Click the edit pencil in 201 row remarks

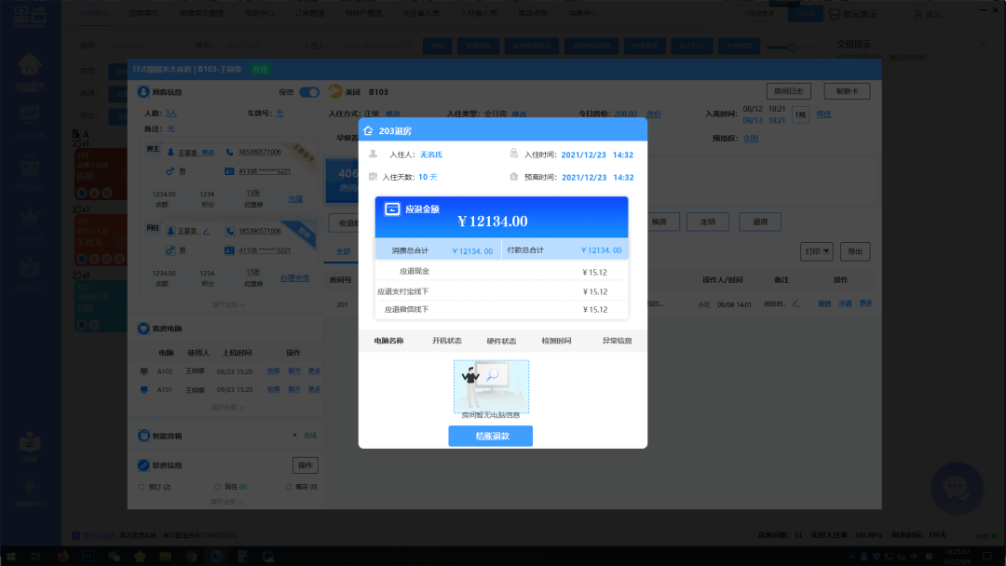click(795, 303)
